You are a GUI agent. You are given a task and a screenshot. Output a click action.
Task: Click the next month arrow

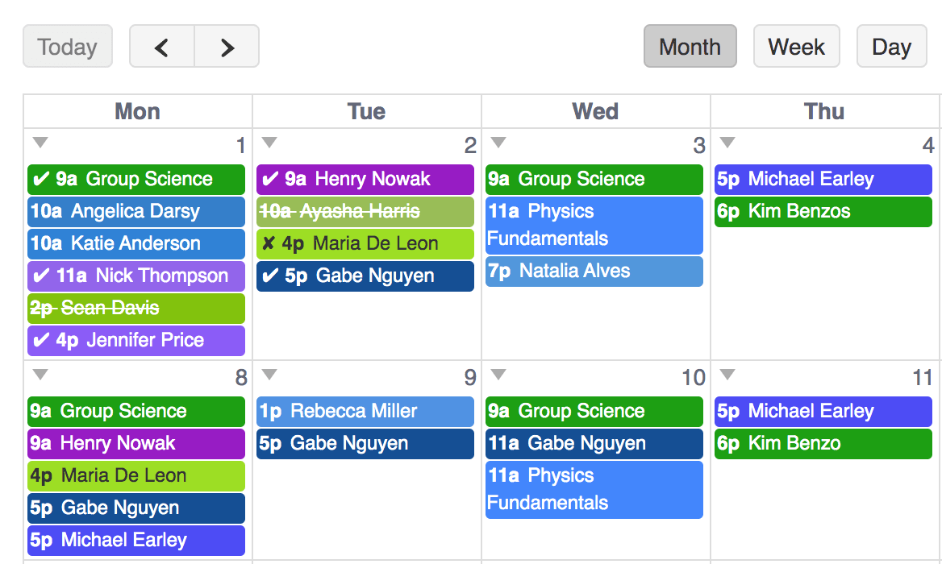pos(226,46)
